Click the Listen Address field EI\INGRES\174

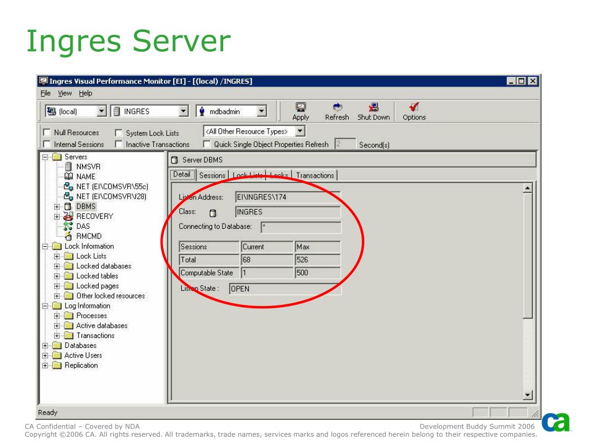click(x=288, y=197)
